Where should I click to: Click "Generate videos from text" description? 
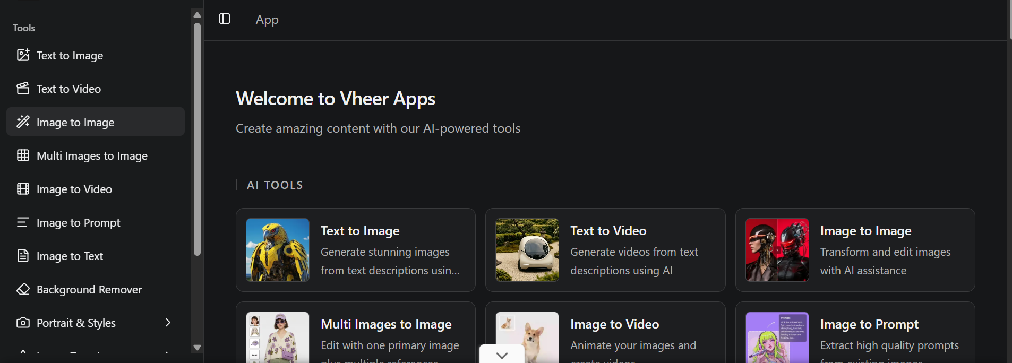pos(634,252)
